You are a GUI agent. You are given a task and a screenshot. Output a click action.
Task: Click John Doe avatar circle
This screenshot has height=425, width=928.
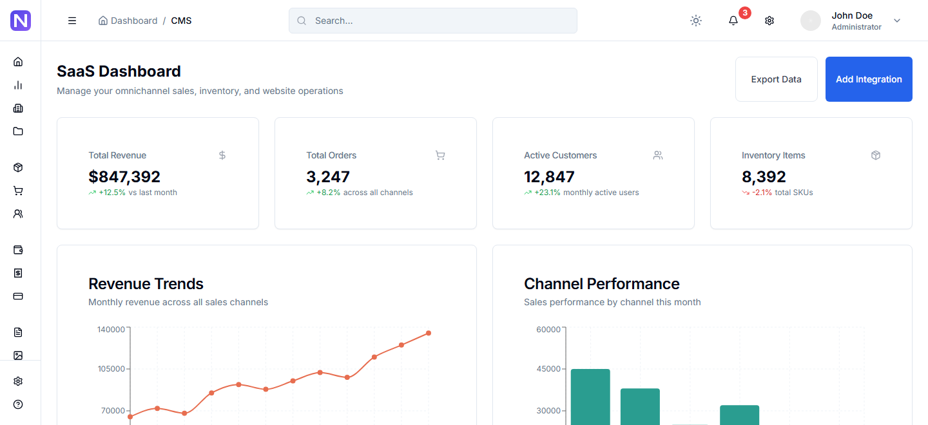(x=811, y=21)
